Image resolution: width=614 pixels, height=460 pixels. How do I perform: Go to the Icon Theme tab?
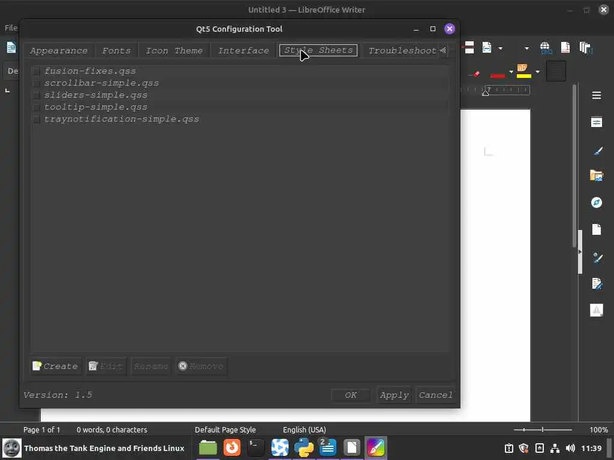point(174,50)
